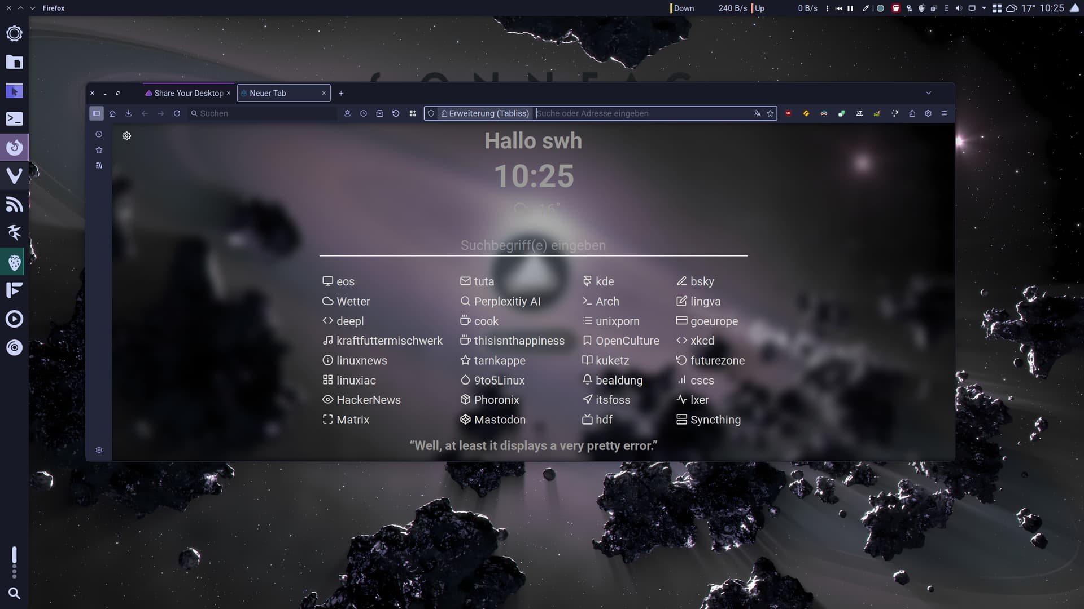Click the Erweiterung (Tabliss) identity label

pos(486,113)
